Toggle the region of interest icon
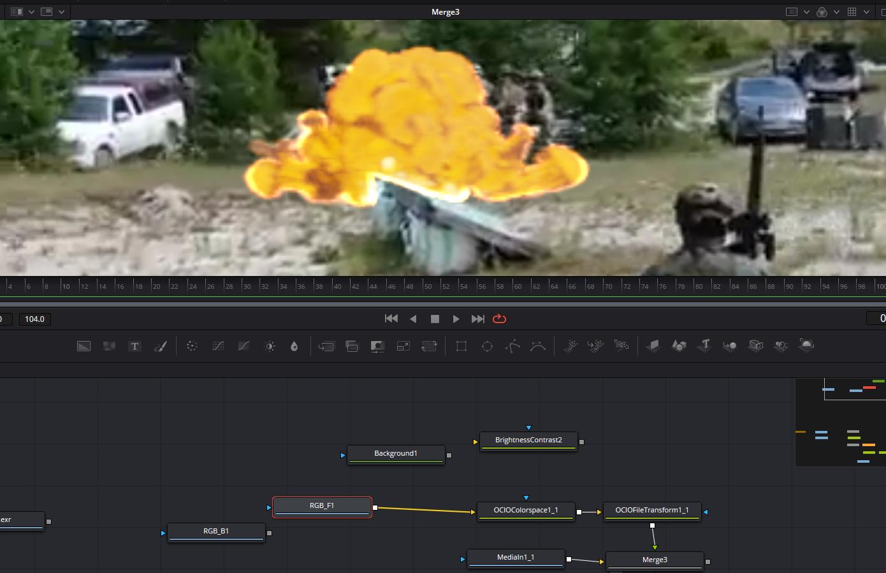This screenshot has height=573, width=886. coord(792,11)
